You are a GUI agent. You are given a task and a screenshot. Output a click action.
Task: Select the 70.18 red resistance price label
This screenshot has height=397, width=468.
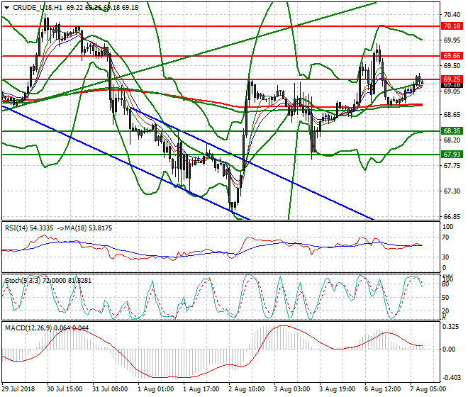[452, 26]
